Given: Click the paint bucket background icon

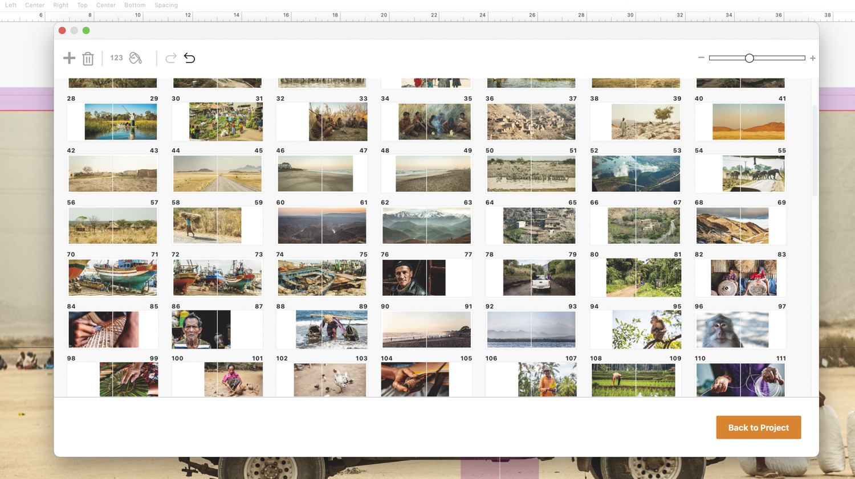Looking at the screenshot, I should click(136, 58).
